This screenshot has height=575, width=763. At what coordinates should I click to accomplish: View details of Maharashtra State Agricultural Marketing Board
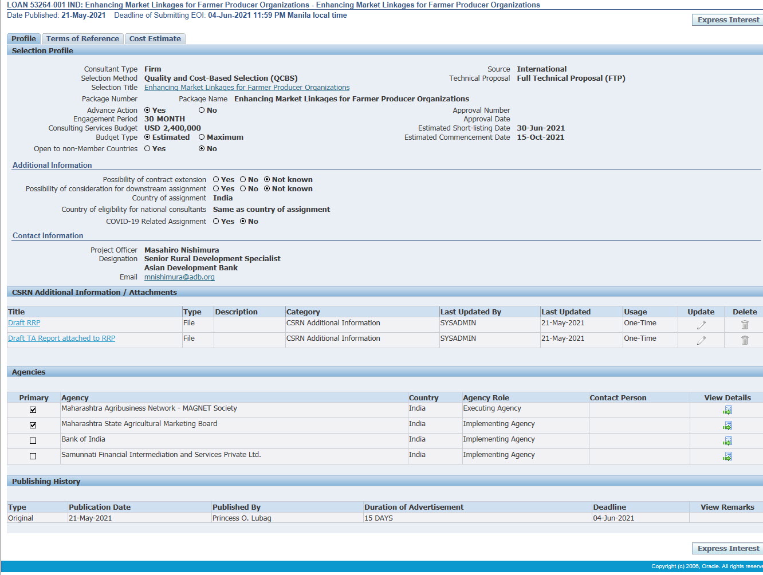[x=727, y=426]
